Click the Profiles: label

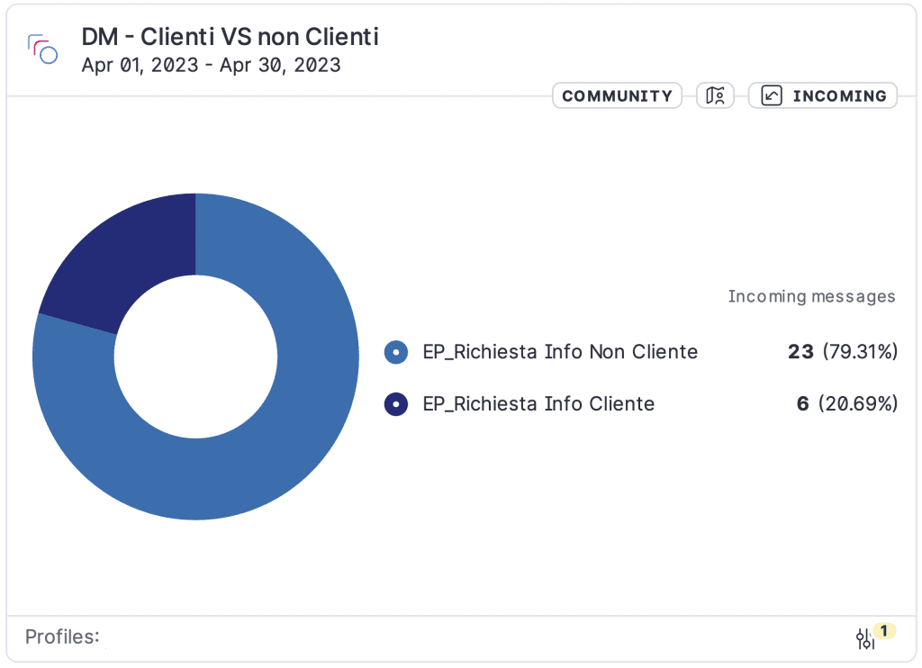[x=62, y=636]
